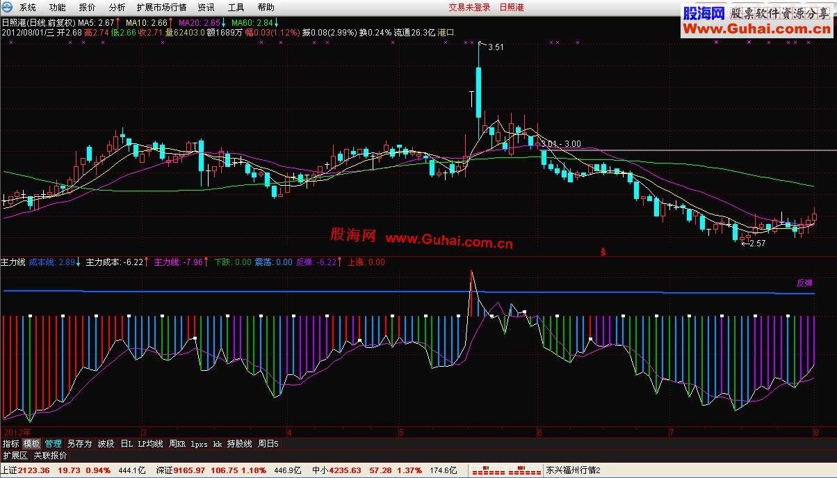Select the 周日5 template tab
Image resolution: width=837 pixels, height=478 pixels.
(268, 443)
